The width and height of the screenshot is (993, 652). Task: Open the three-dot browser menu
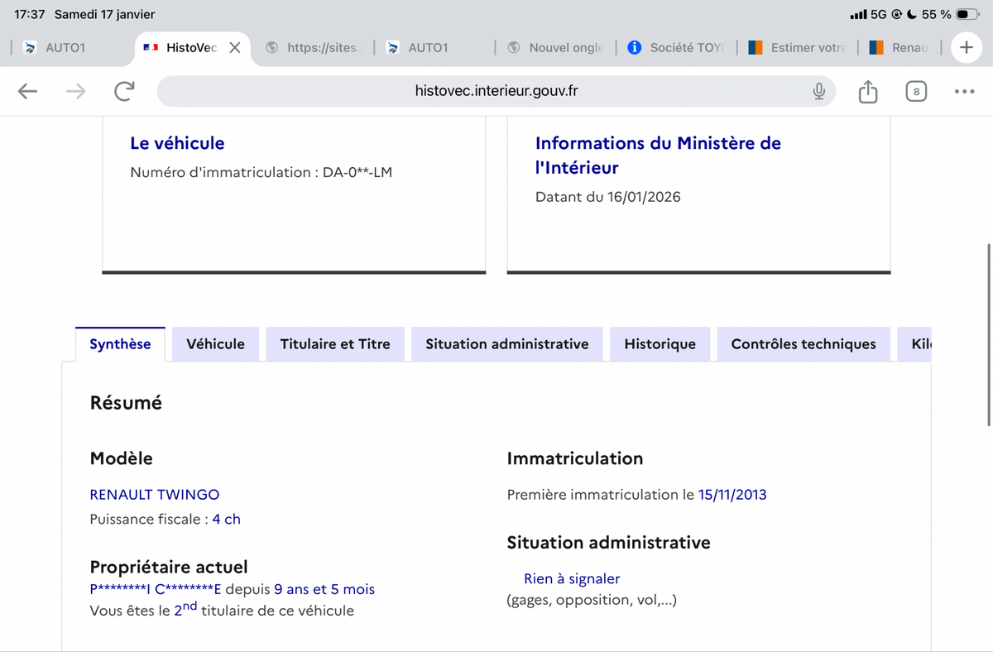pyautogui.click(x=964, y=91)
